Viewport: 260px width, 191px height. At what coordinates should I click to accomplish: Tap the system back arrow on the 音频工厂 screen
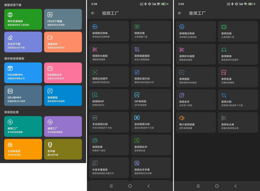[236, 186]
